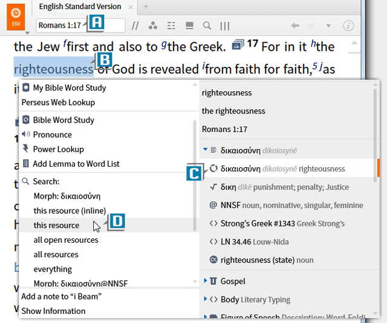Click Perseus Web Lookup

pos(58,102)
